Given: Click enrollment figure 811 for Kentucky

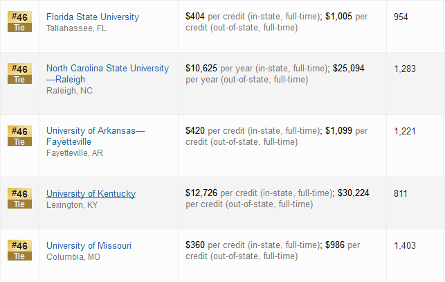Looking at the screenshot, I should click(401, 193).
